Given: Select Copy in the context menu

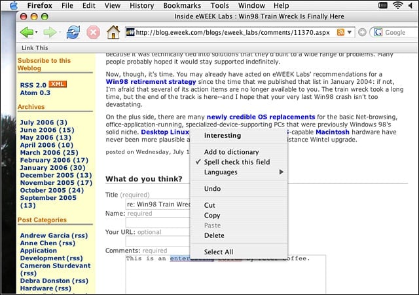Looking at the screenshot, I should tap(239, 215).
